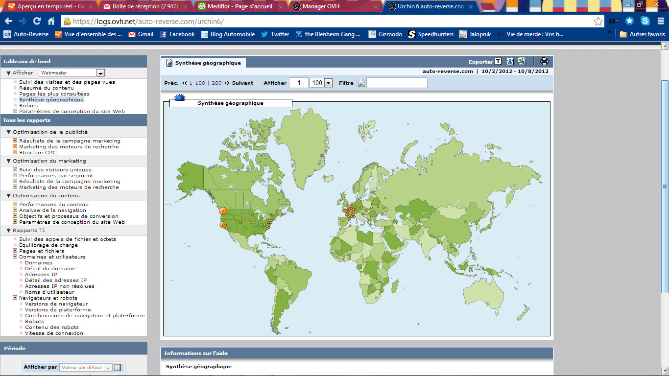Export report as XML document icon
669x376 pixels.
point(510,62)
